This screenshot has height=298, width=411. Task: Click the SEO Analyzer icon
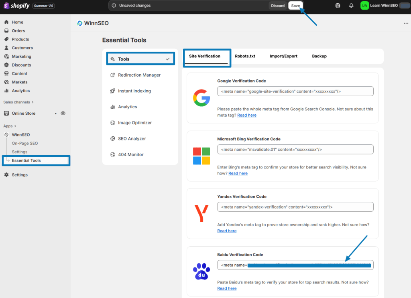[x=113, y=138]
